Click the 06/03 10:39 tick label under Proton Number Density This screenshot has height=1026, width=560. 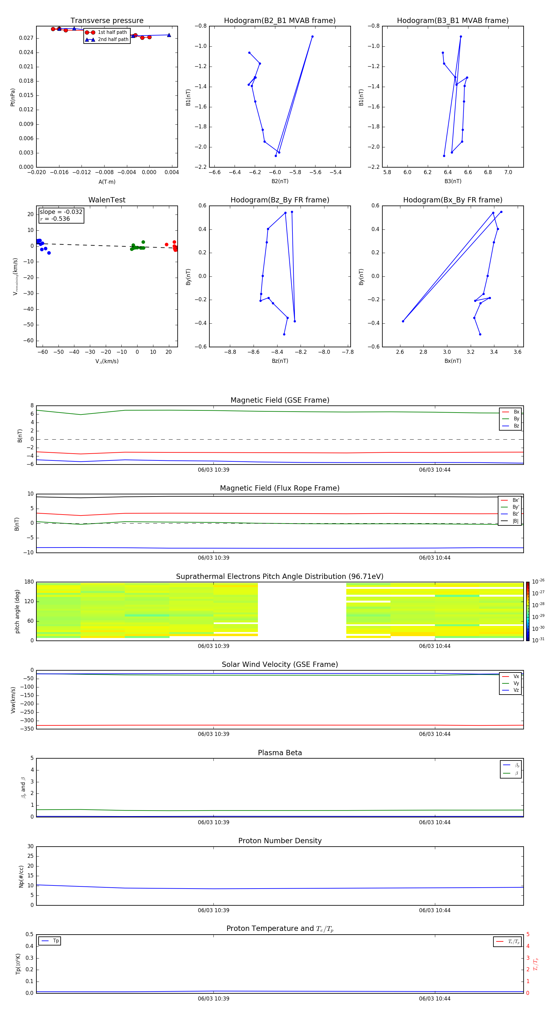click(x=213, y=910)
